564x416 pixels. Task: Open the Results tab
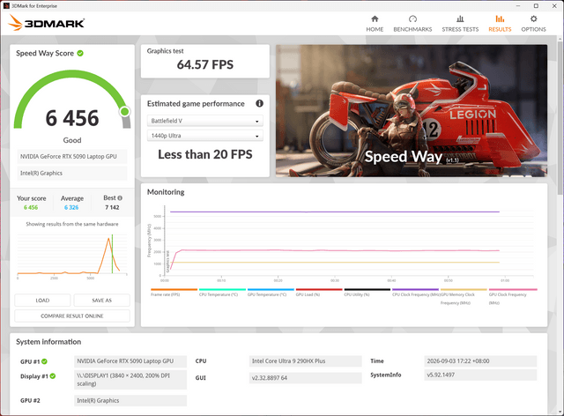pyautogui.click(x=500, y=24)
